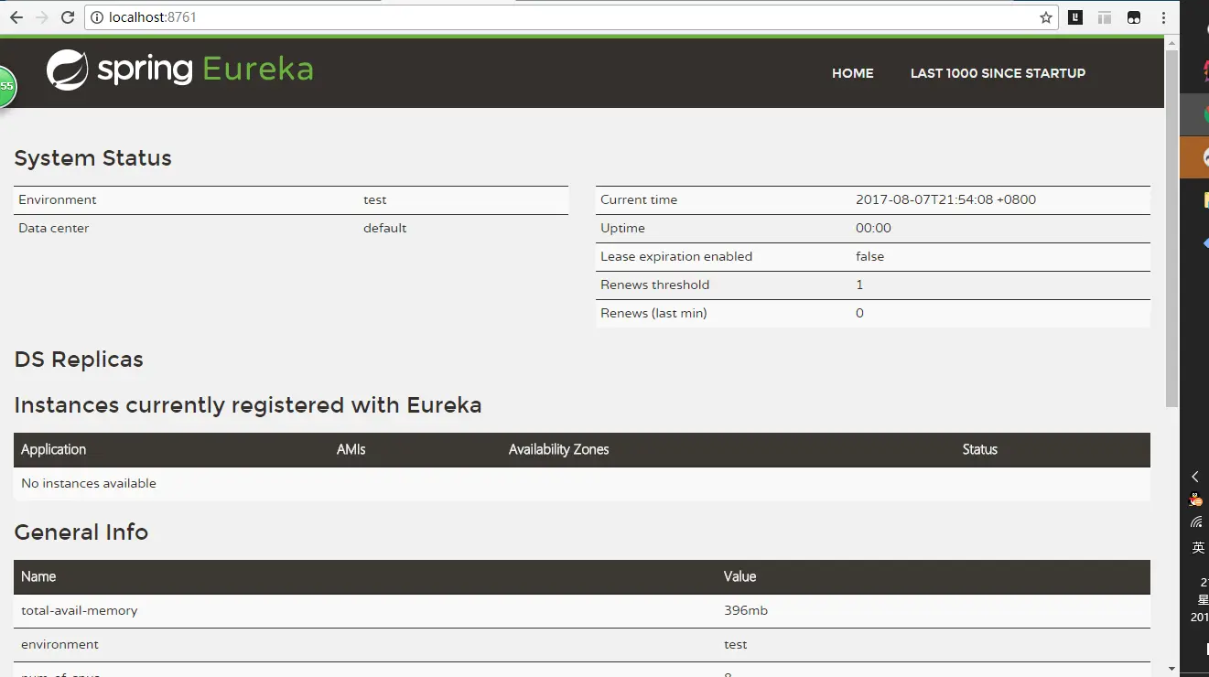Open the HOME nav link

(853, 73)
